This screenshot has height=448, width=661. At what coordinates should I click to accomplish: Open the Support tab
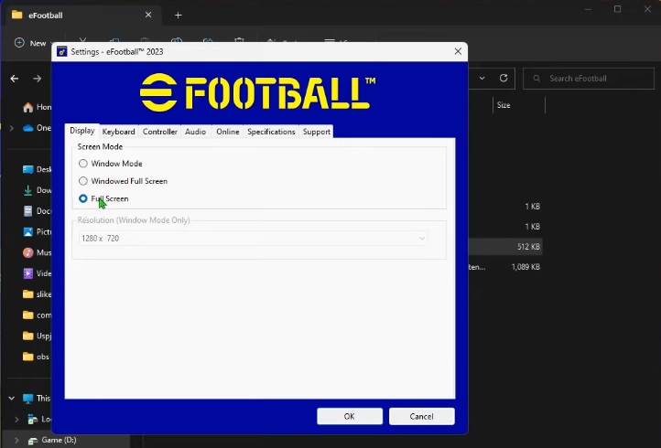[x=316, y=132]
